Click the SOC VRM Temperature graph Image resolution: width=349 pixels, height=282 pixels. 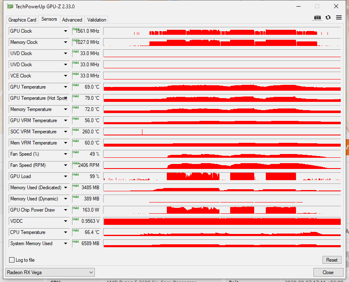pyautogui.click(x=222, y=132)
